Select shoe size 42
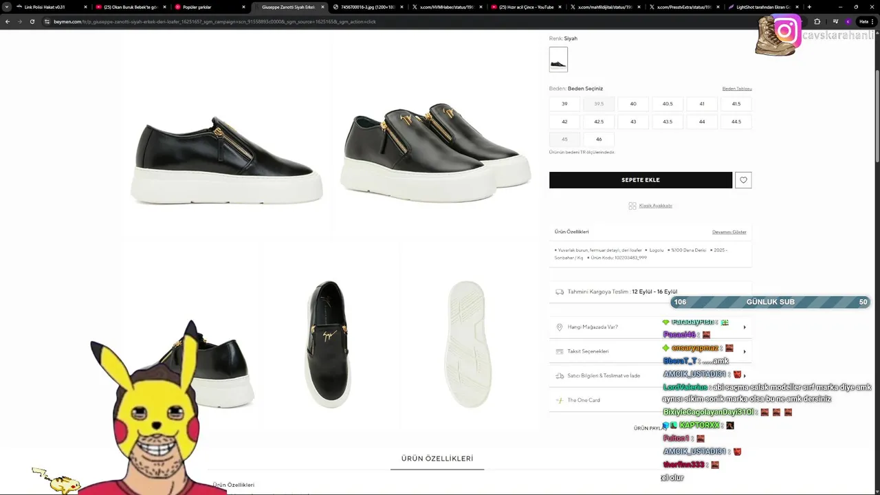 (564, 122)
